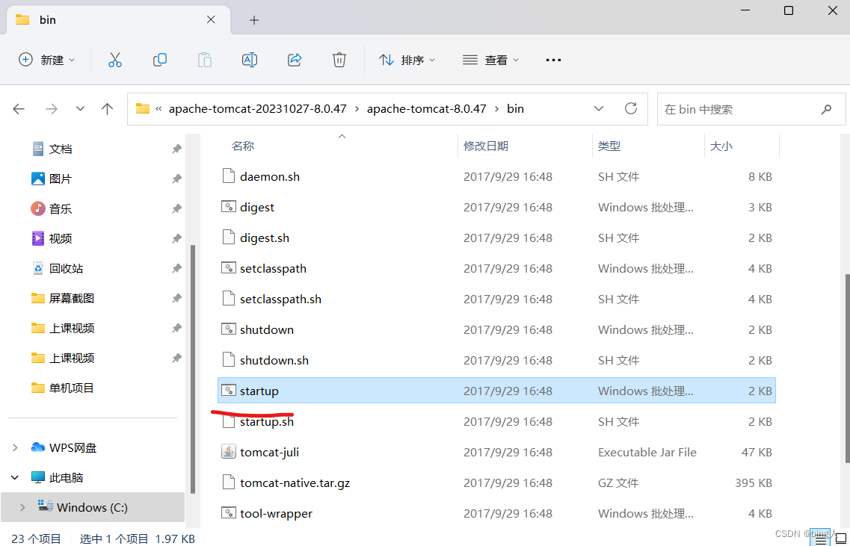Show hidden path breadcrumb chevrons
This screenshot has height=546, width=850.
tap(158, 108)
